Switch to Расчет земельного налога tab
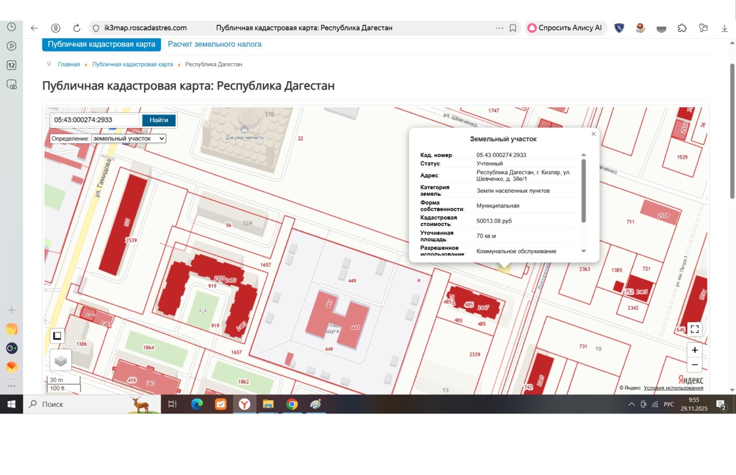Image resolution: width=736 pixels, height=475 pixels. tap(214, 44)
